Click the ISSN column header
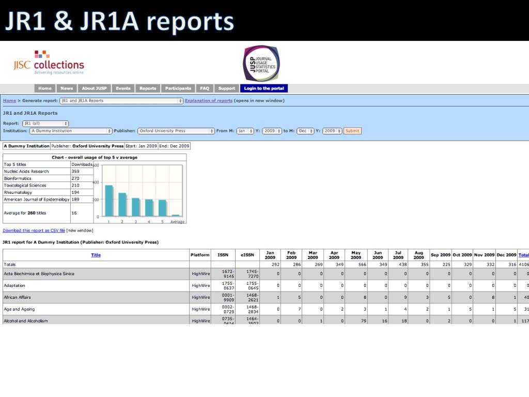 223,255
